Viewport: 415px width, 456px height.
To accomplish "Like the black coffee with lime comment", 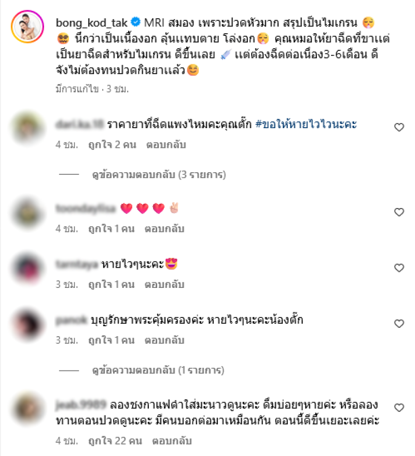I will (x=399, y=407).
